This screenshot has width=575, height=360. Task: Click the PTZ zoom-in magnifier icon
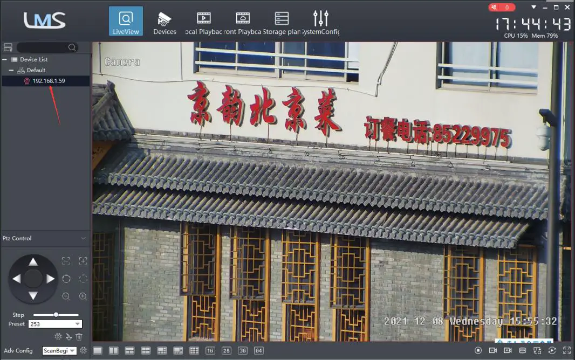click(x=83, y=296)
